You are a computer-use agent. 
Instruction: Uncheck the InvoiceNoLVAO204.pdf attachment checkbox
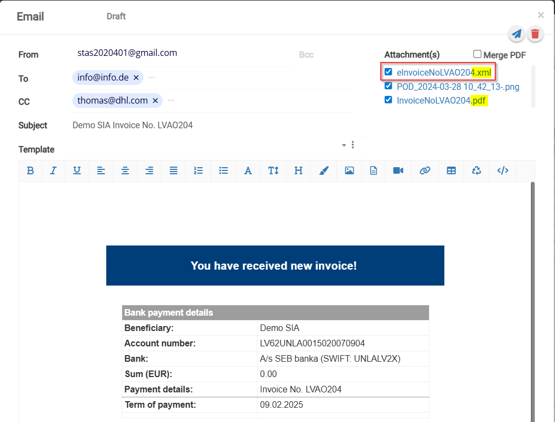pos(388,100)
